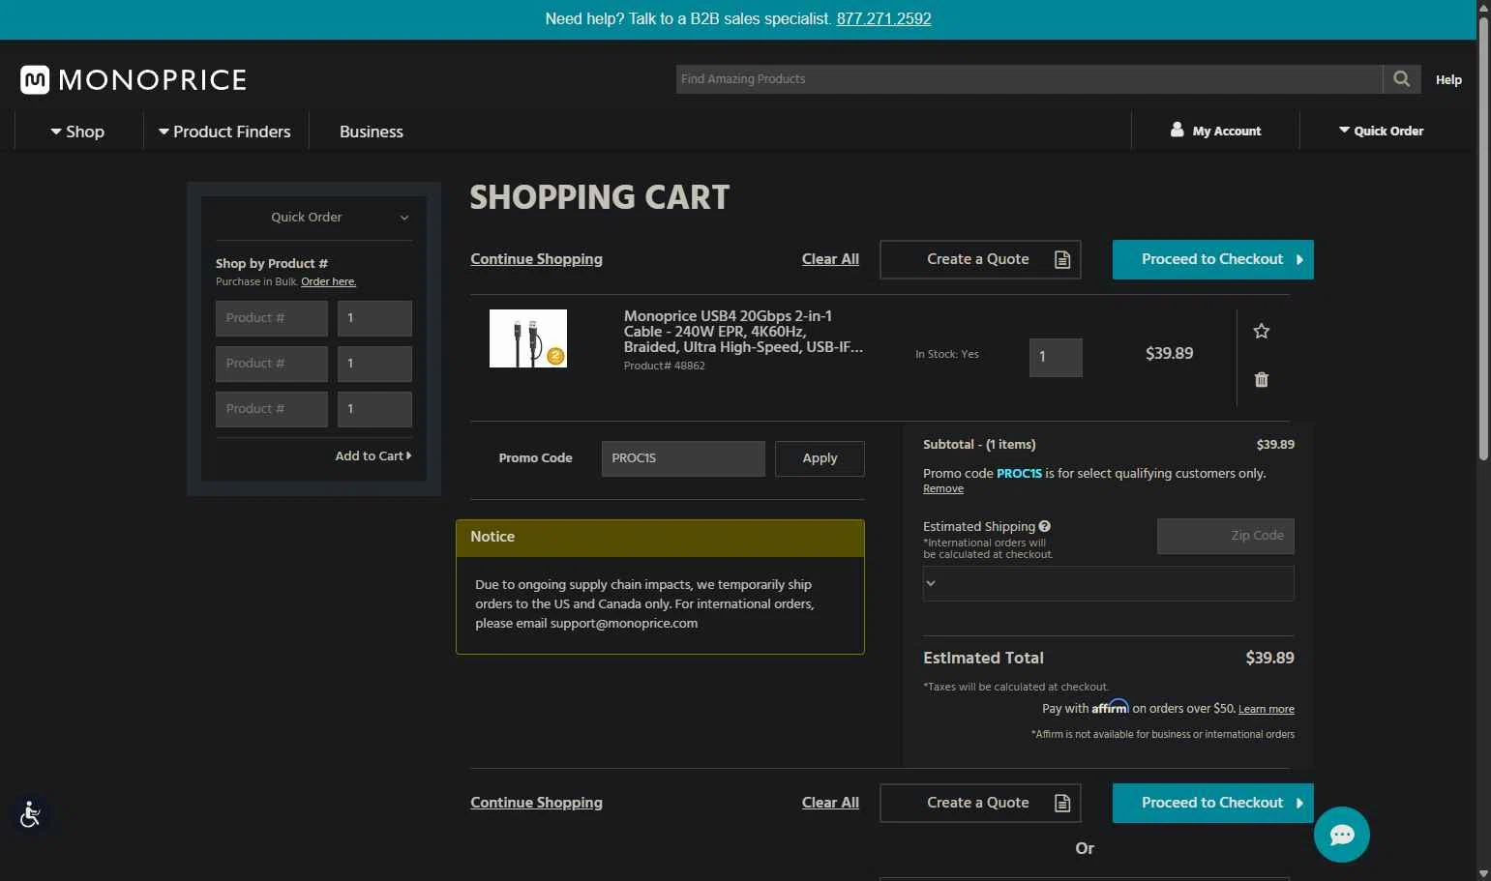The width and height of the screenshot is (1491, 881).
Task: Open the live chat bubble
Action: (1341, 835)
